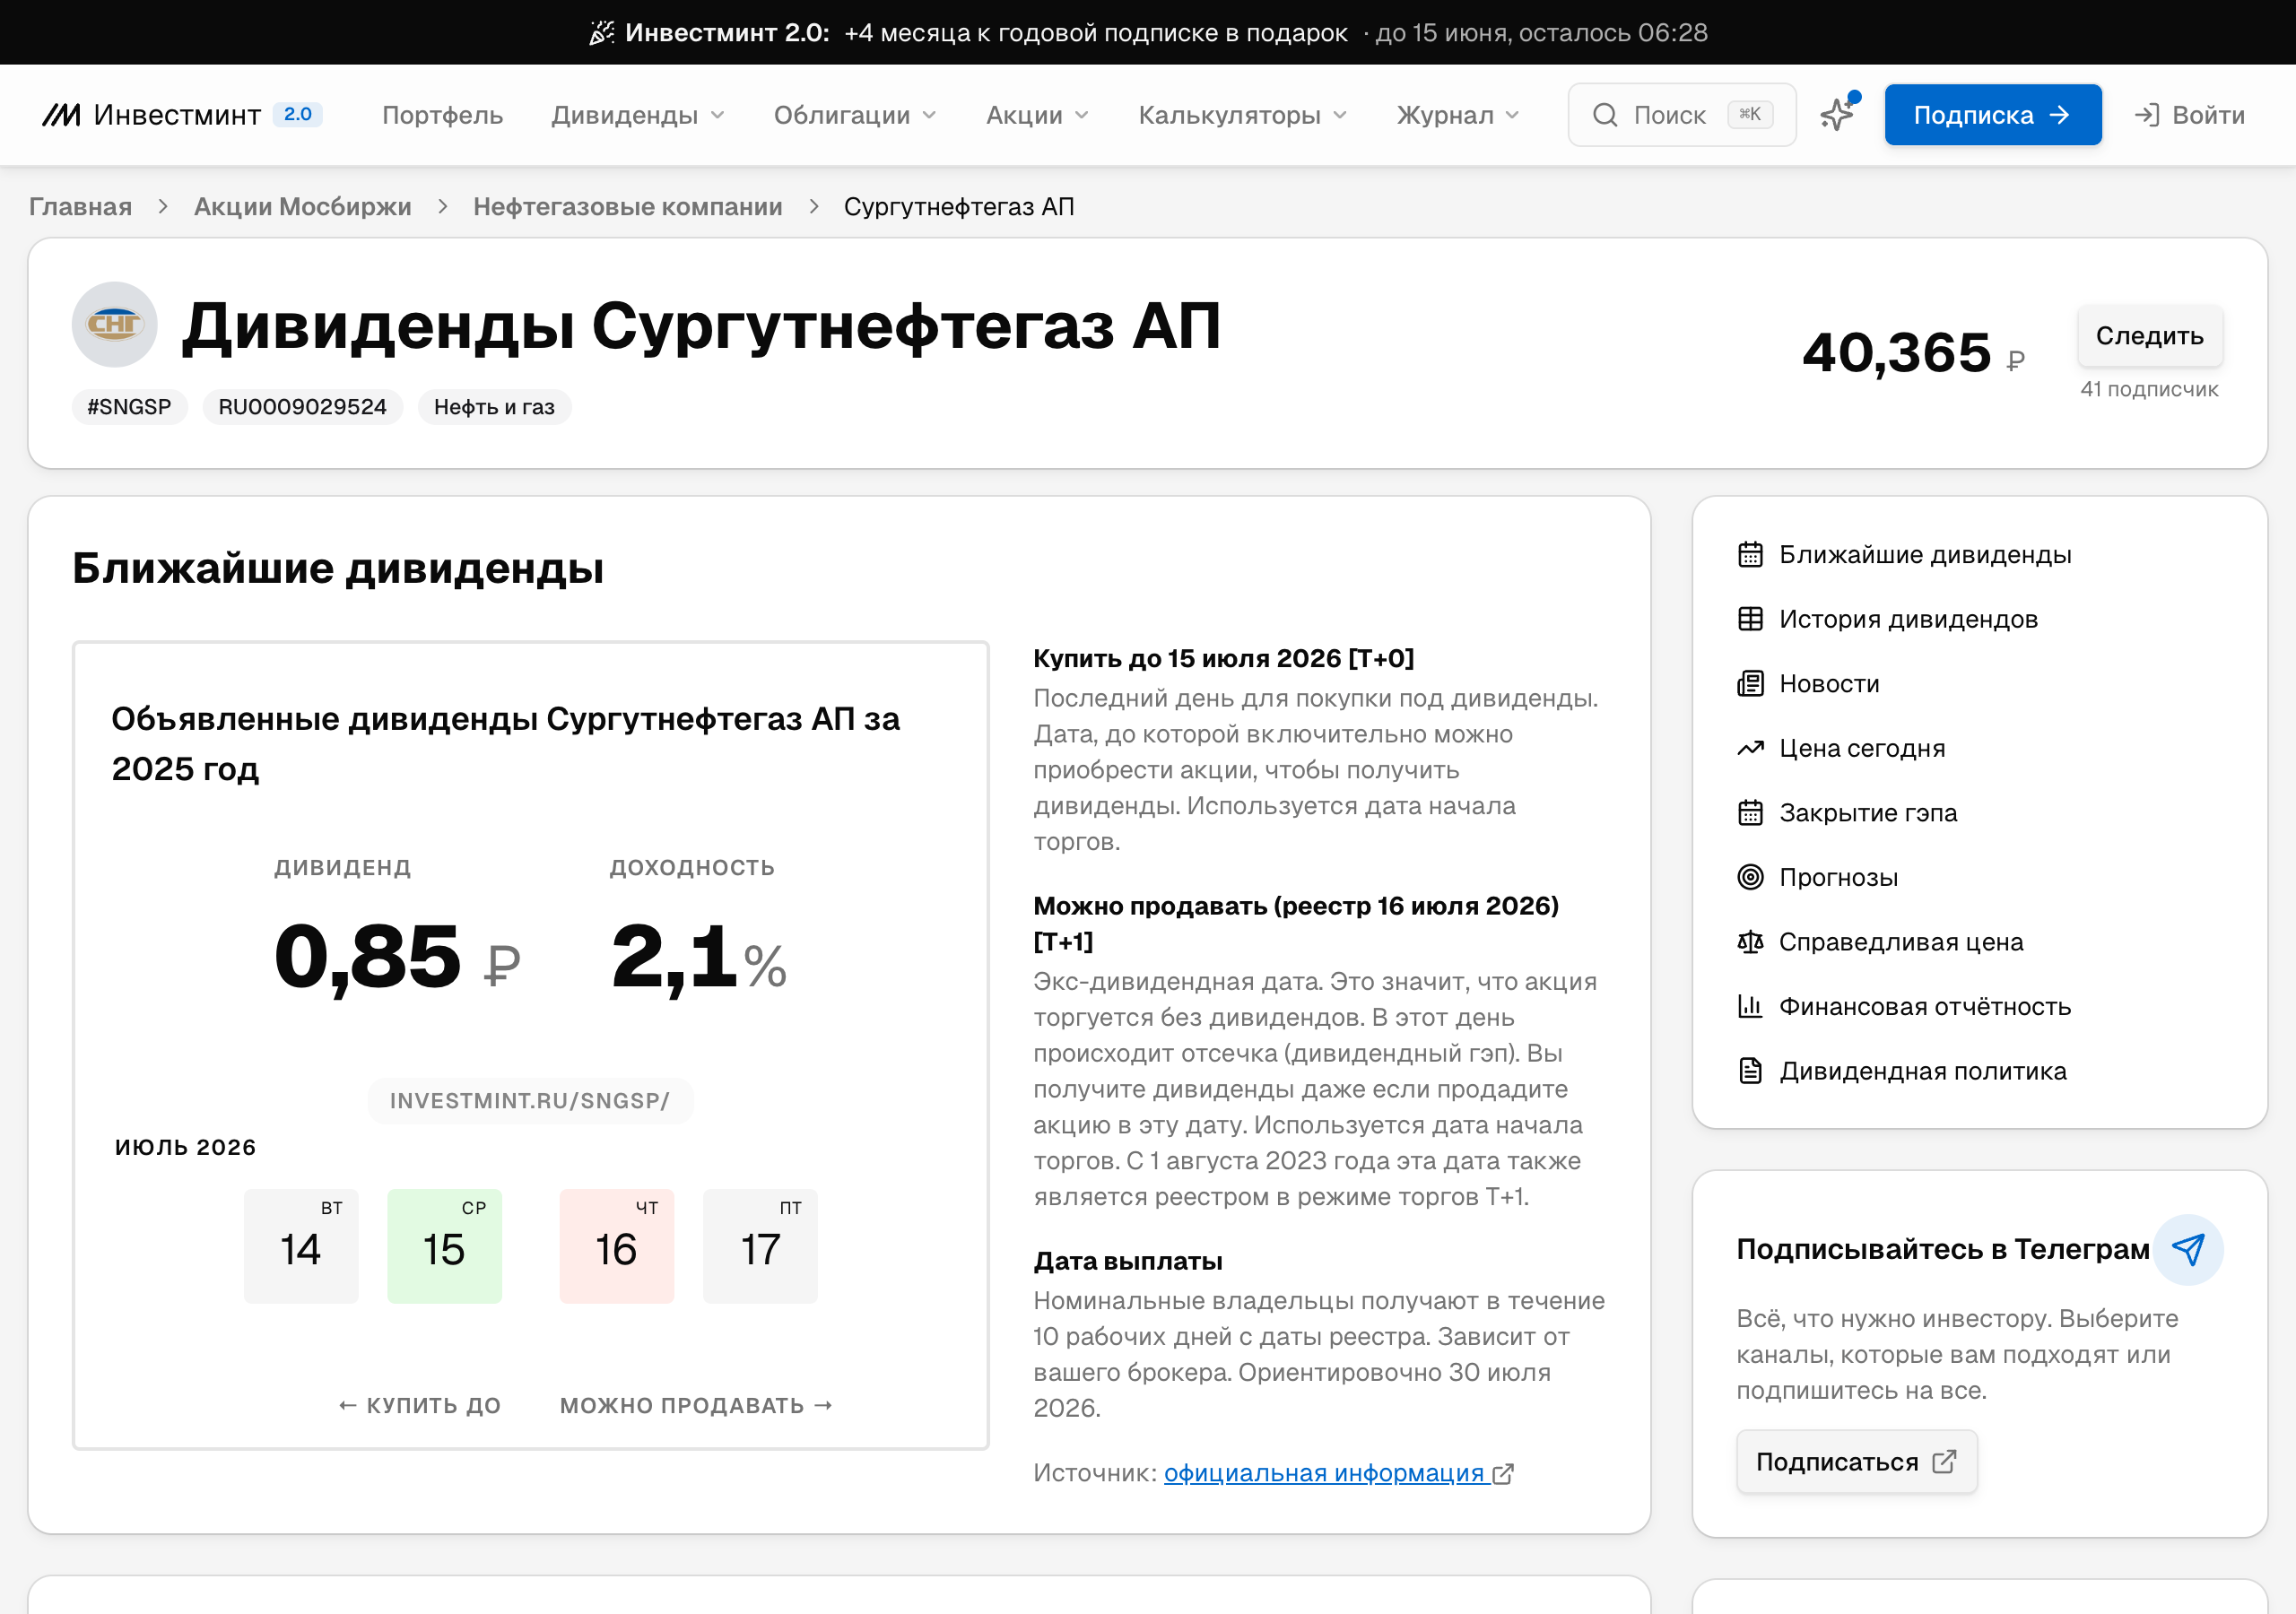This screenshot has width=2296, height=1614.
Task: Go to Ближайшие дивиденды section
Action: 1925,554
